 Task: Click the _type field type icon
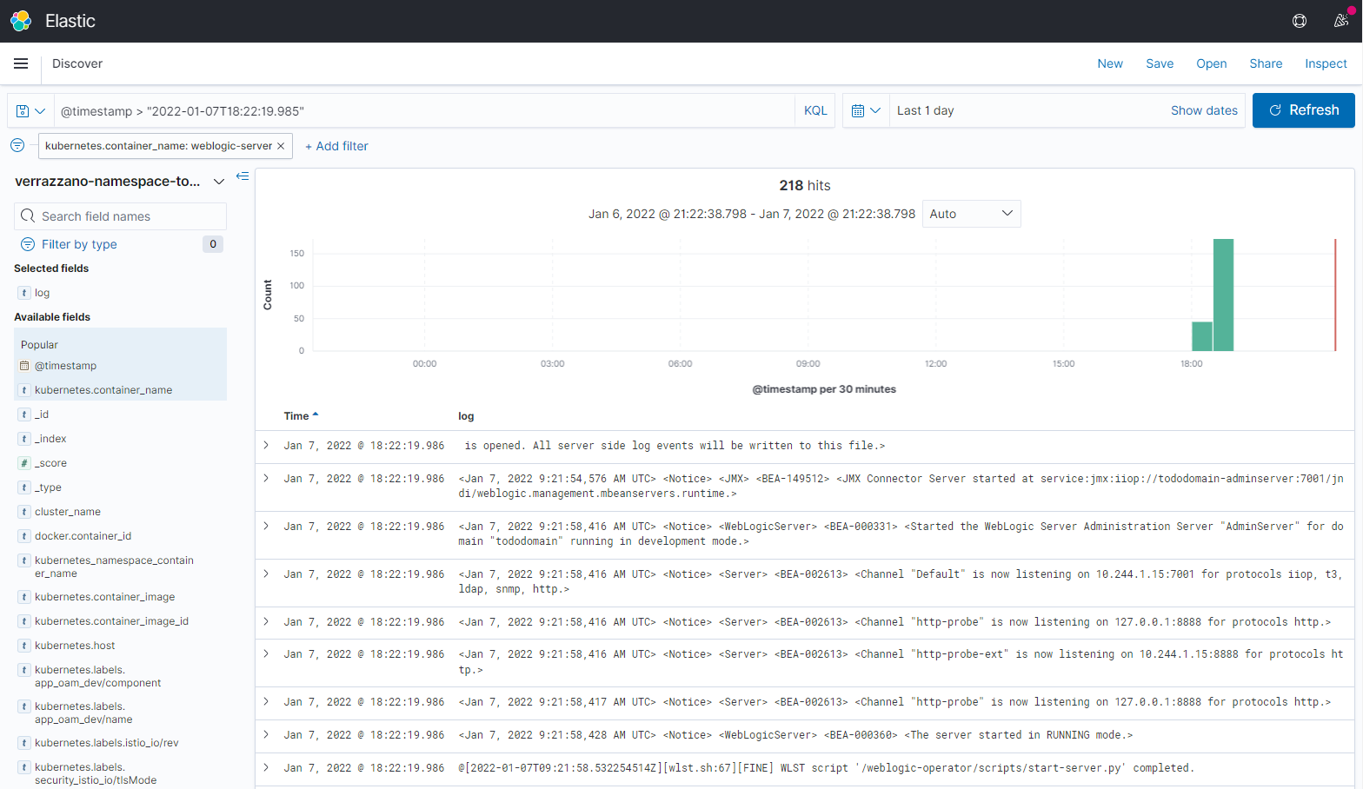coord(24,487)
